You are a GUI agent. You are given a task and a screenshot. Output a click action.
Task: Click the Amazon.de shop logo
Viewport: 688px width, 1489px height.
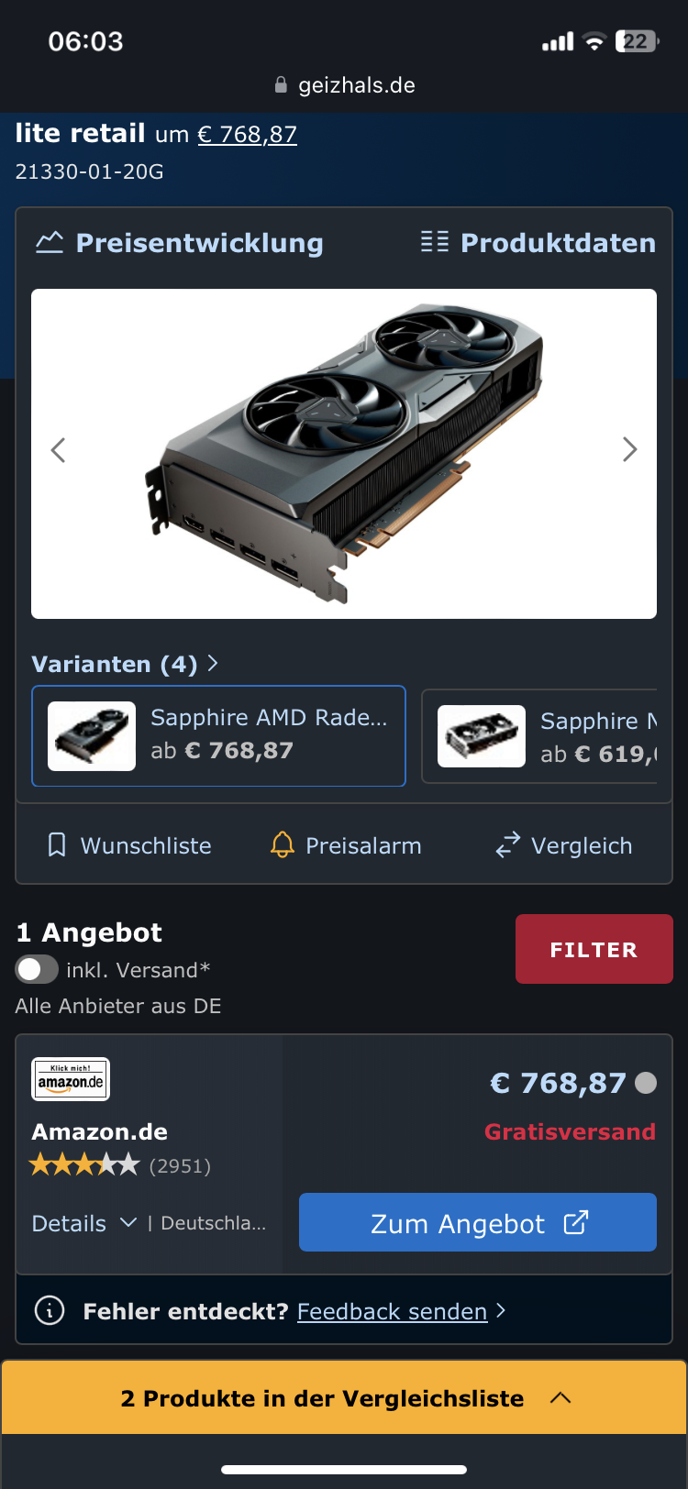click(x=71, y=1079)
